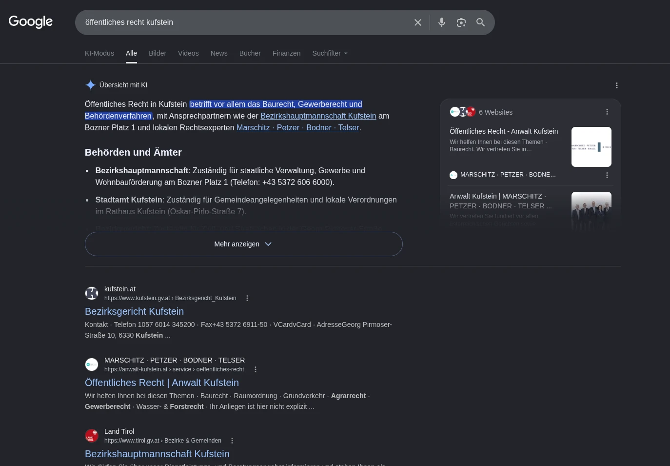
Task: Open the Videos tab
Action: [x=188, y=53]
